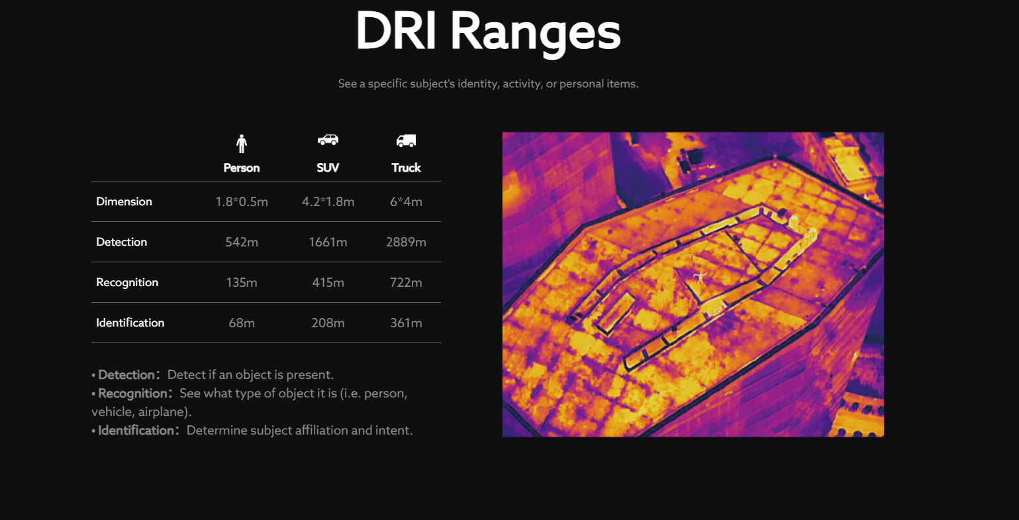Click the 2889m truck detection value

click(x=406, y=242)
